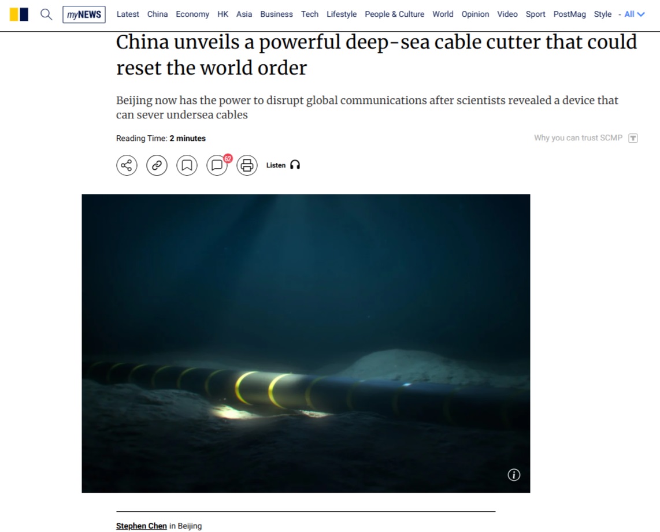
Task: Navigate to People & Culture
Action: point(394,14)
